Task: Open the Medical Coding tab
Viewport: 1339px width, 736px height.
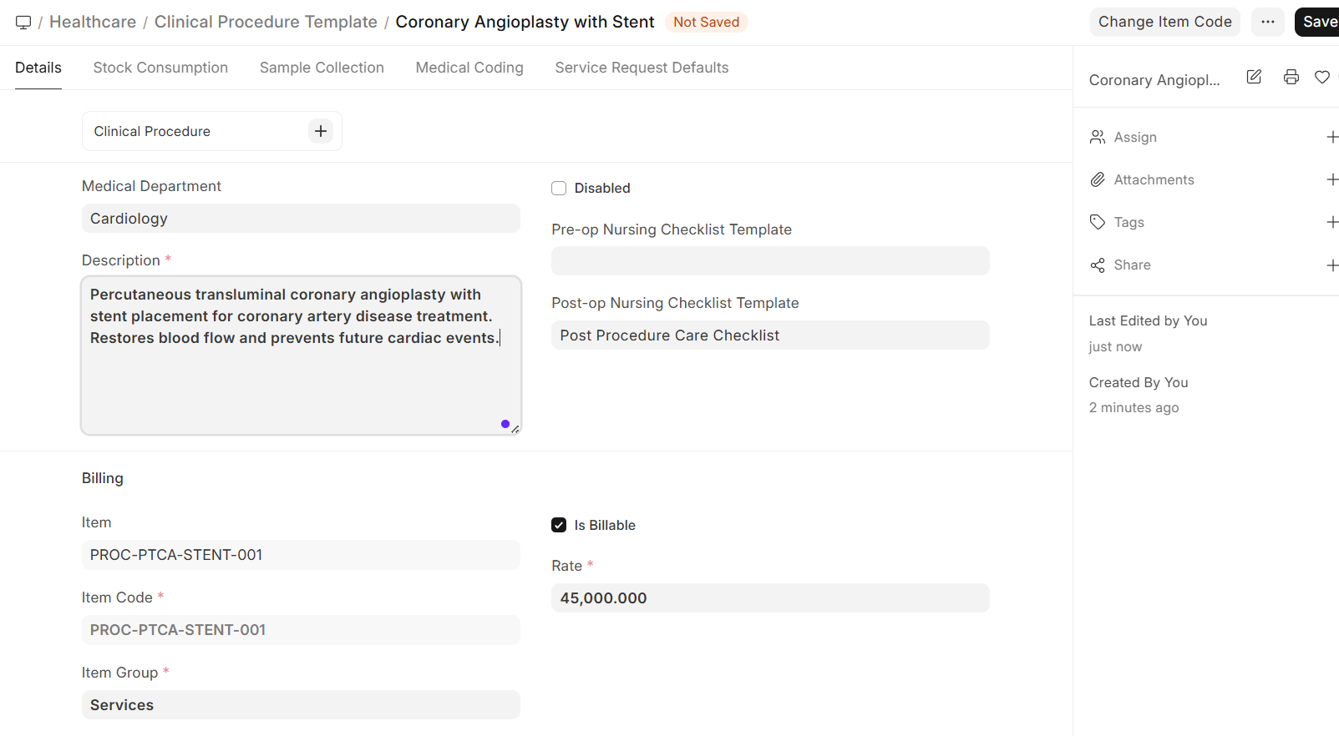Action: pyautogui.click(x=469, y=68)
